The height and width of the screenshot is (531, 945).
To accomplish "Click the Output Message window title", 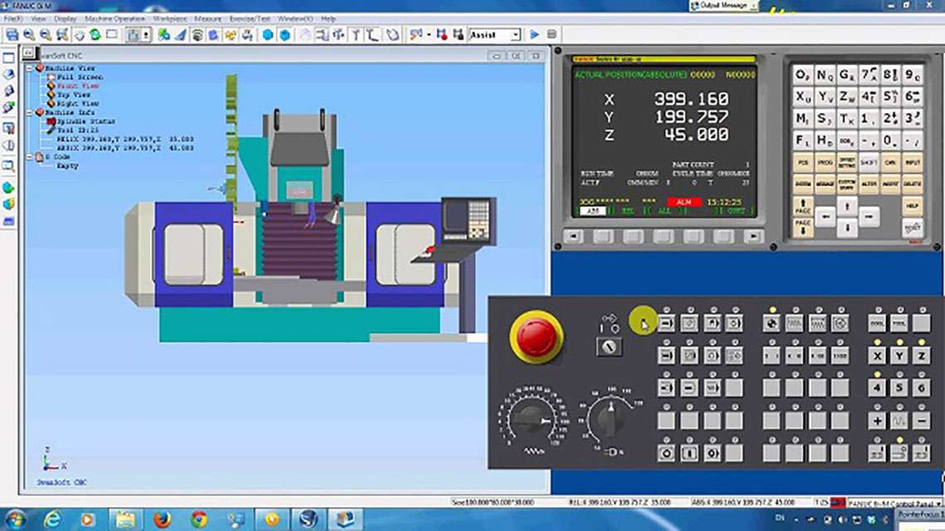I will click(723, 6).
